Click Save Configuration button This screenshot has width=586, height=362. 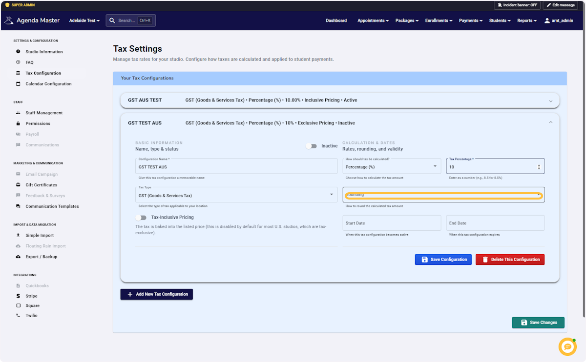(443, 260)
